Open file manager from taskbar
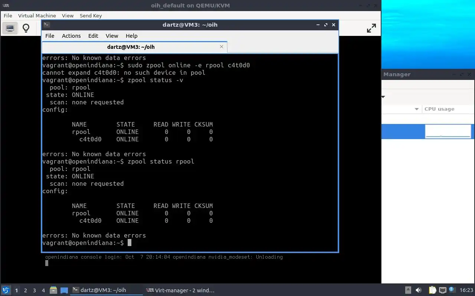Image resolution: width=475 pixels, height=296 pixels. [53, 290]
